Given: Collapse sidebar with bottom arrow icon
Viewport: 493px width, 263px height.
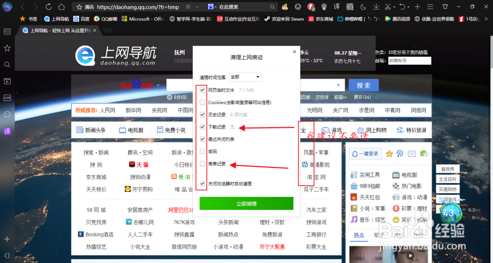Looking at the screenshot, I should [x=7, y=255].
